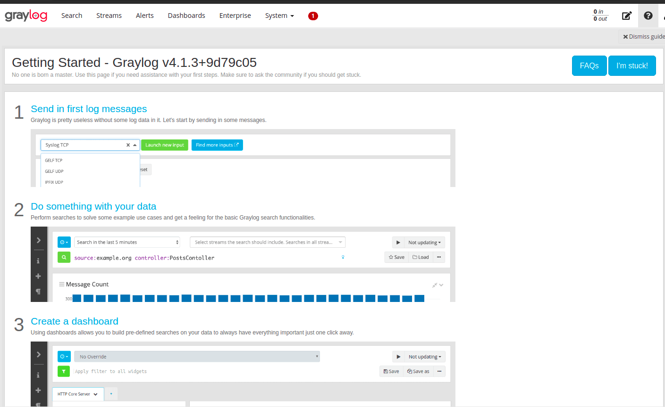Screen dimensions: 665x407
Task: Clear the Syslog TCP selection with the X
Action: pyautogui.click(x=128, y=145)
